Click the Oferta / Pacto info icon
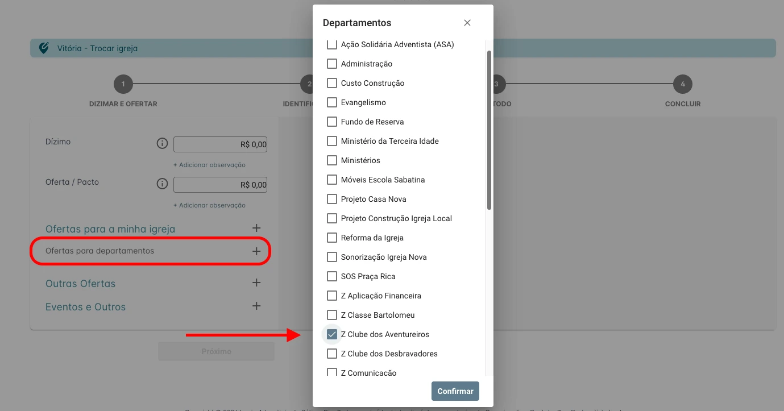Screen dimensions: 784x411 click(x=162, y=184)
